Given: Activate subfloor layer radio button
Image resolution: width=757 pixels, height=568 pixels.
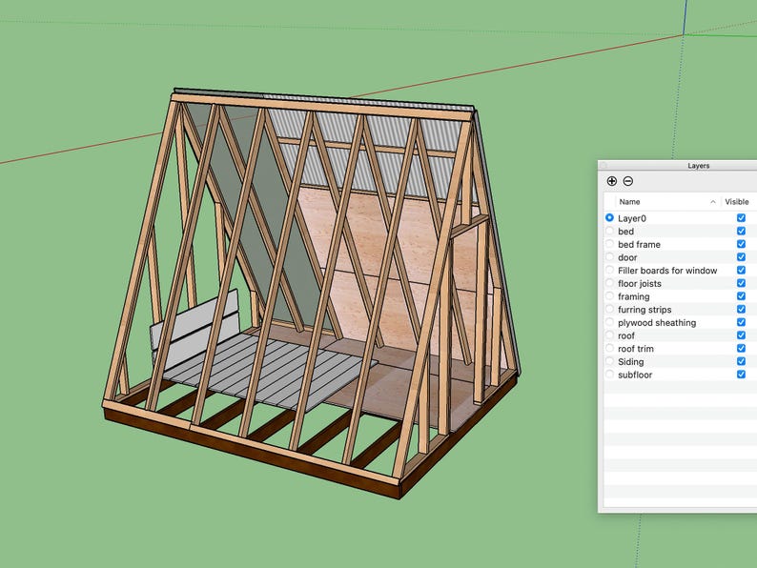Looking at the screenshot, I should (x=609, y=374).
